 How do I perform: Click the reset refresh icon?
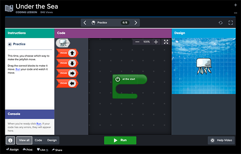pos(221,23)
